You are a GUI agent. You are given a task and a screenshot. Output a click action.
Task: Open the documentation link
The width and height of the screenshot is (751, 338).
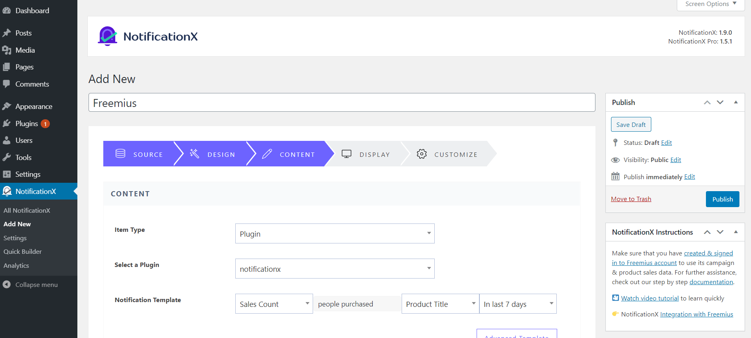click(x=711, y=282)
